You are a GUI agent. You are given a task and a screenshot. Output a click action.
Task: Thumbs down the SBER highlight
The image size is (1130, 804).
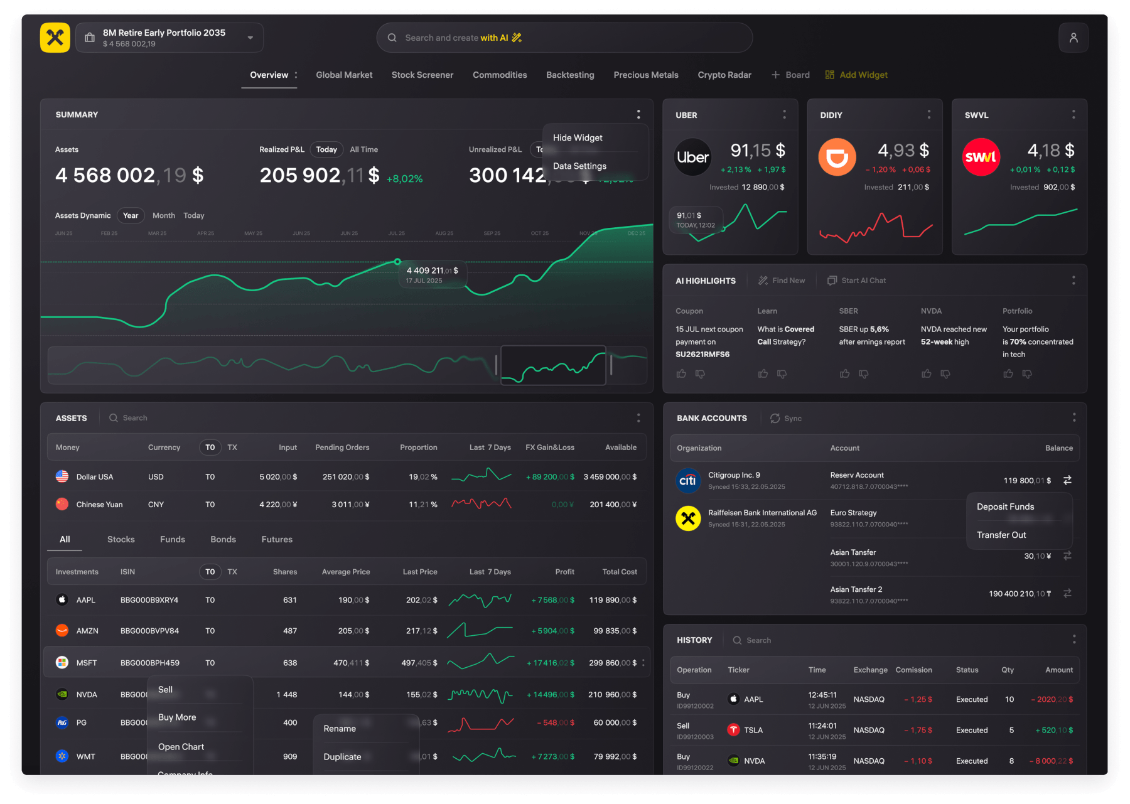pyautogui.click(x=864, y=374)
